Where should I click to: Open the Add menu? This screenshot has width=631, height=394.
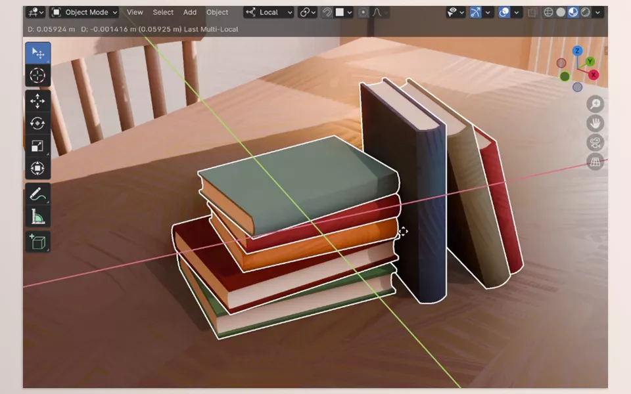pos(190,12)
